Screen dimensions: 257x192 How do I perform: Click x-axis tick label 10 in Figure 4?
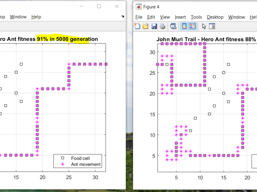(200, 178)
